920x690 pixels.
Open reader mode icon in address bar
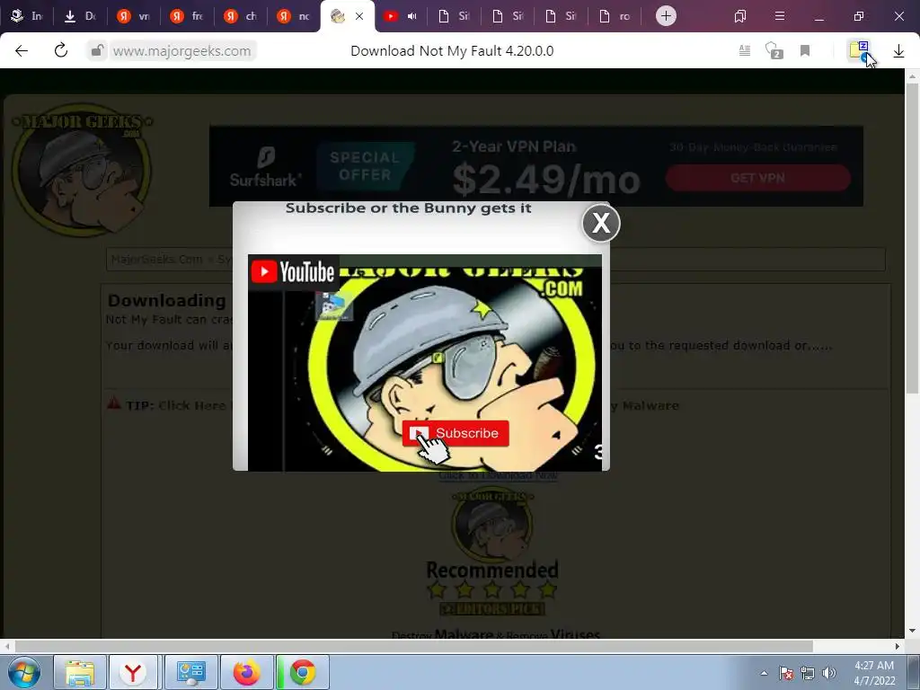tap(745, 51)
